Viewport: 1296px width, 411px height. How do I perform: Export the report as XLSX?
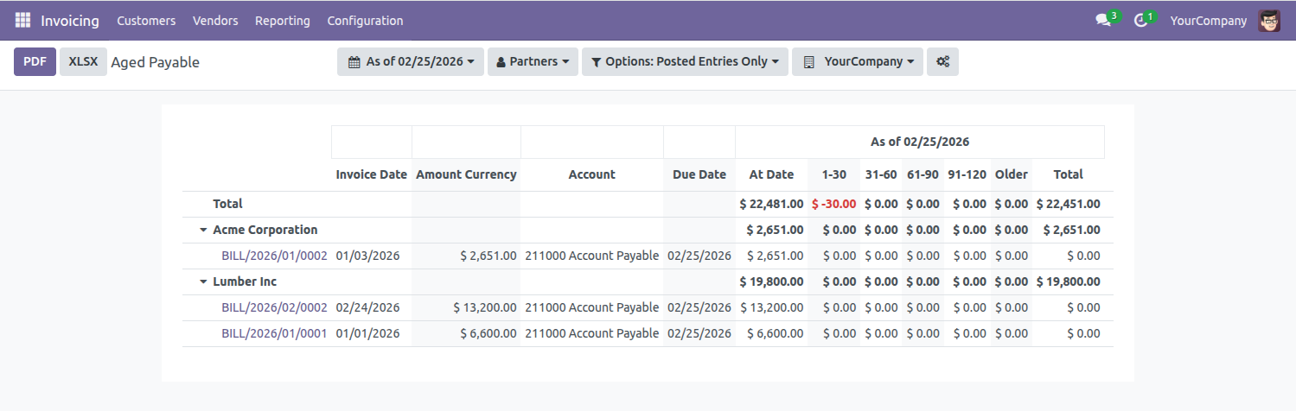[x=83, y=62]
